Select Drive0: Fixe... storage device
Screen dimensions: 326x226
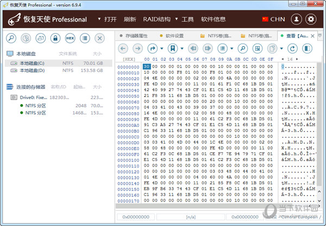[x=59, y=97]
